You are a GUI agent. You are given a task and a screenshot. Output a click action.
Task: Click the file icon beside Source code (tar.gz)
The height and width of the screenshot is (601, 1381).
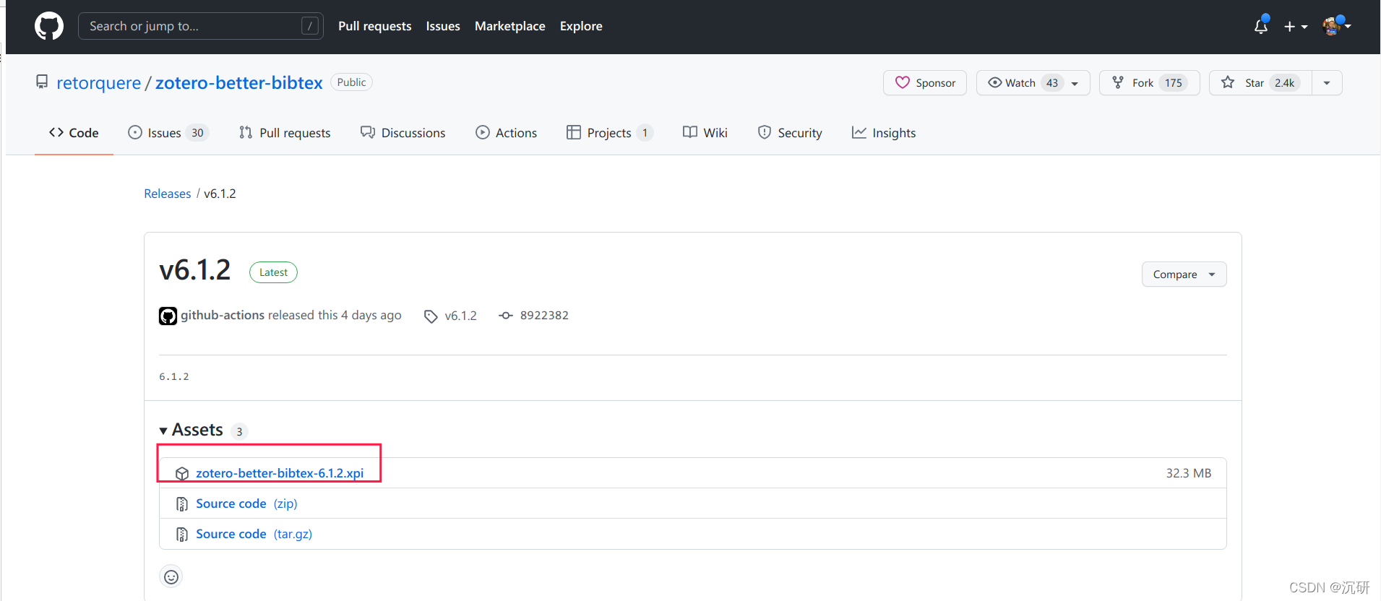click(182, 534)
